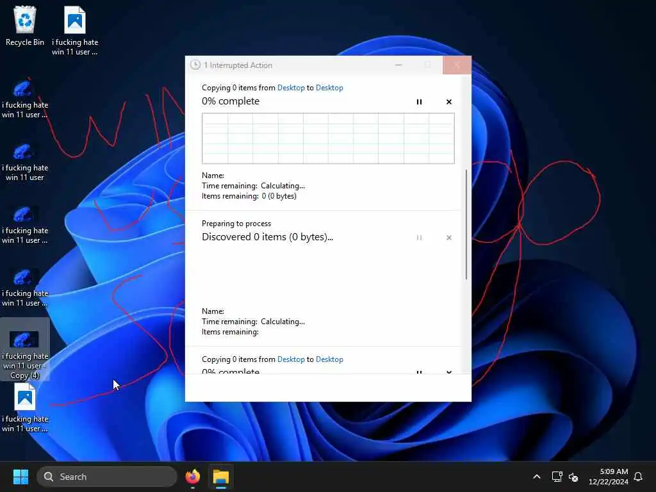Click '0% complete' text of first operation

[231, 101]
